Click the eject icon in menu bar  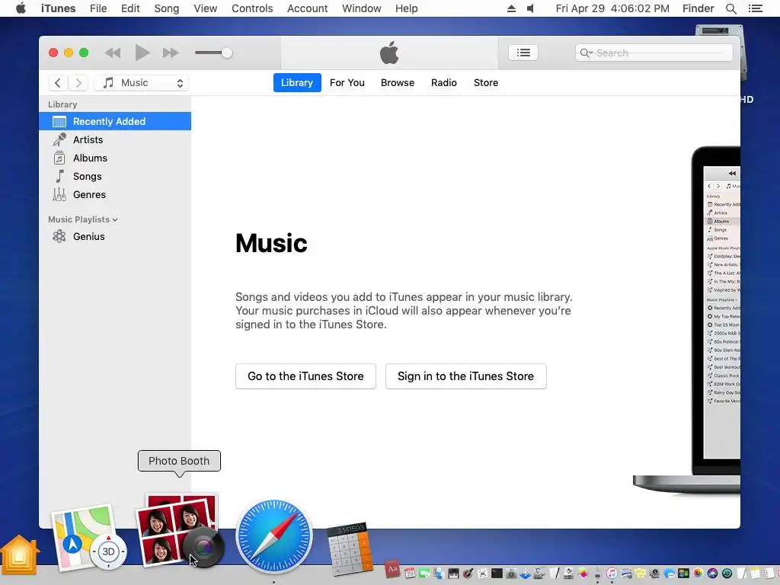(x=511, y=8)
